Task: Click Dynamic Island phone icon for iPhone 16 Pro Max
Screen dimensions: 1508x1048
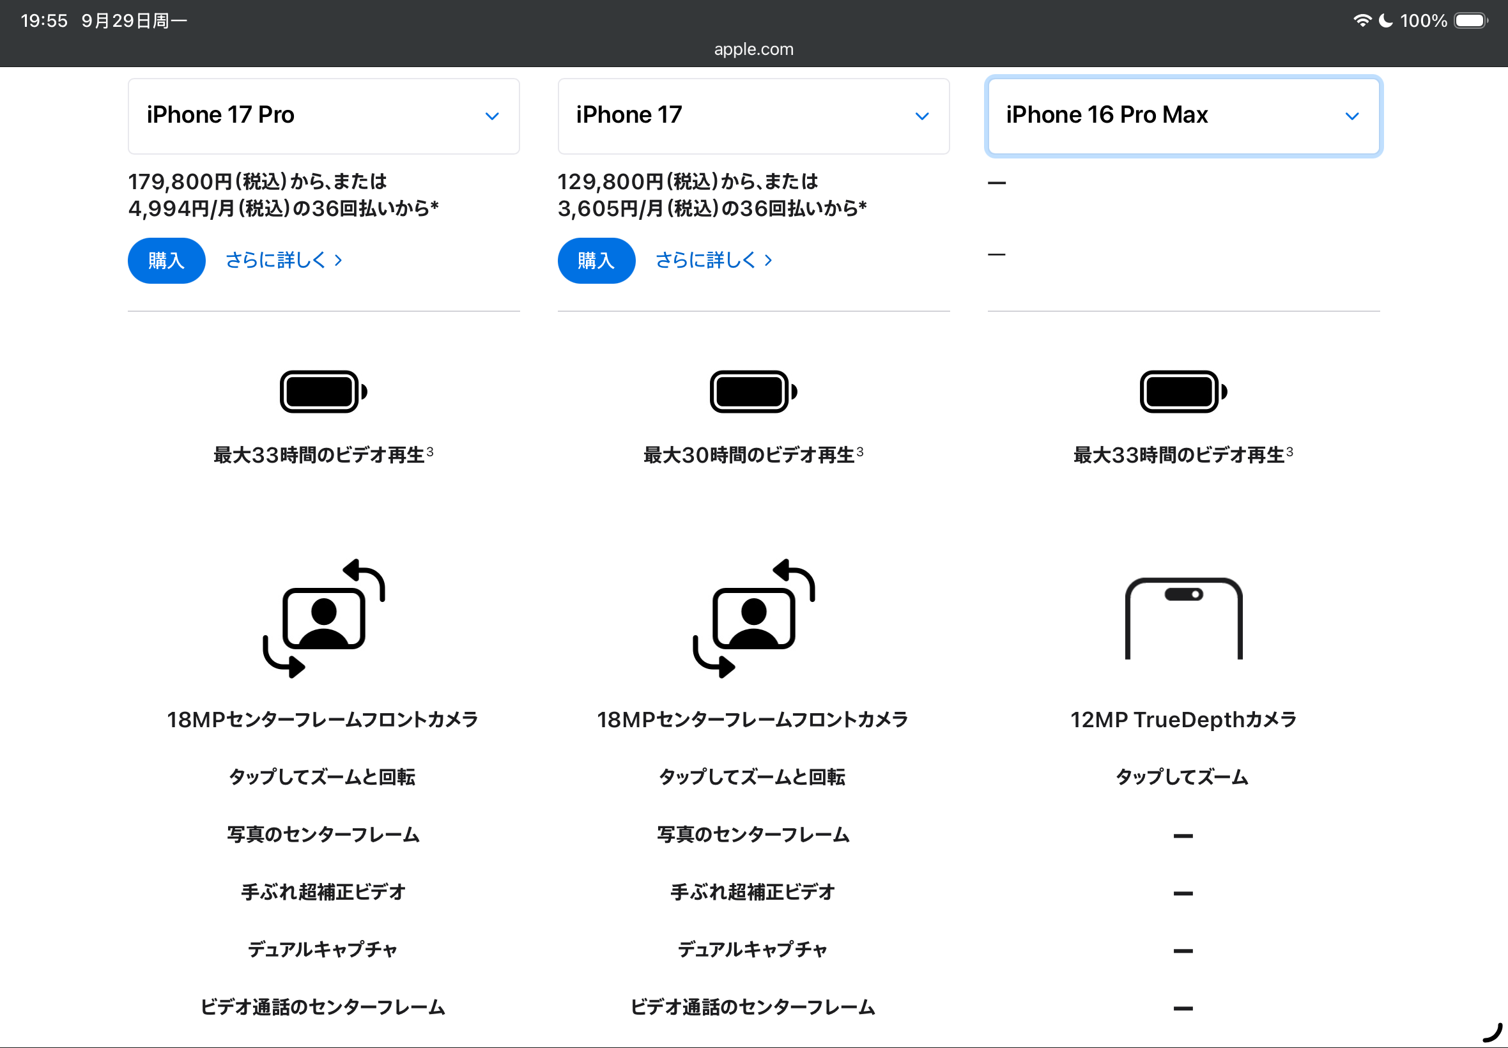Action: 1183,618
